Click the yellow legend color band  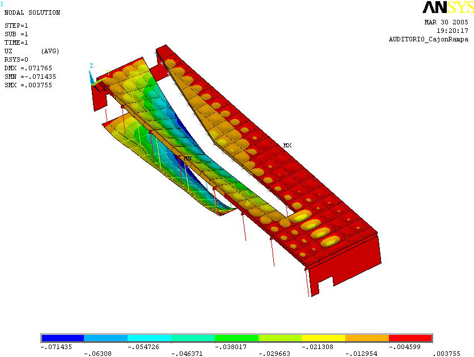(323, 338)
